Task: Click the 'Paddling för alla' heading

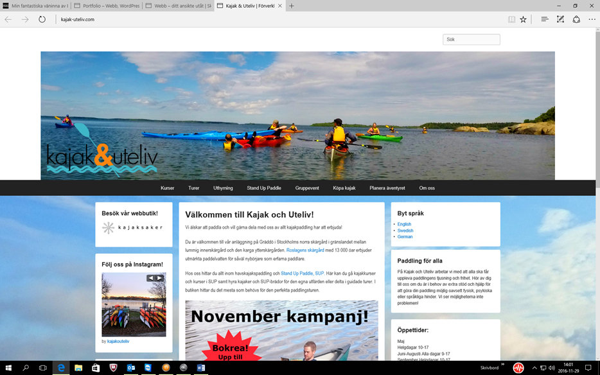Action: pos(419,261)
